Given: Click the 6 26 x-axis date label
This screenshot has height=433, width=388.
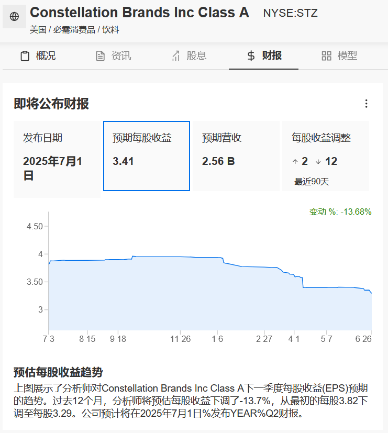Looking at the screenshot, I should coord(363,339).
